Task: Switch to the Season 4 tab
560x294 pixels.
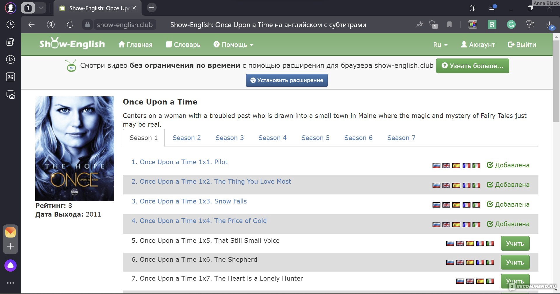Action: pos(272,138)
